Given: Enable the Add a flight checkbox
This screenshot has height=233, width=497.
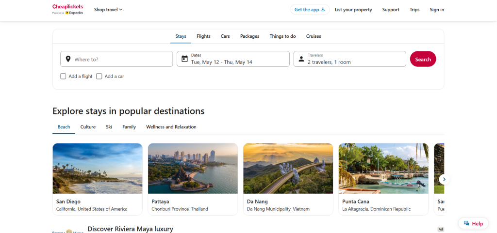Looking at the screenshot, I should [63, 76].
